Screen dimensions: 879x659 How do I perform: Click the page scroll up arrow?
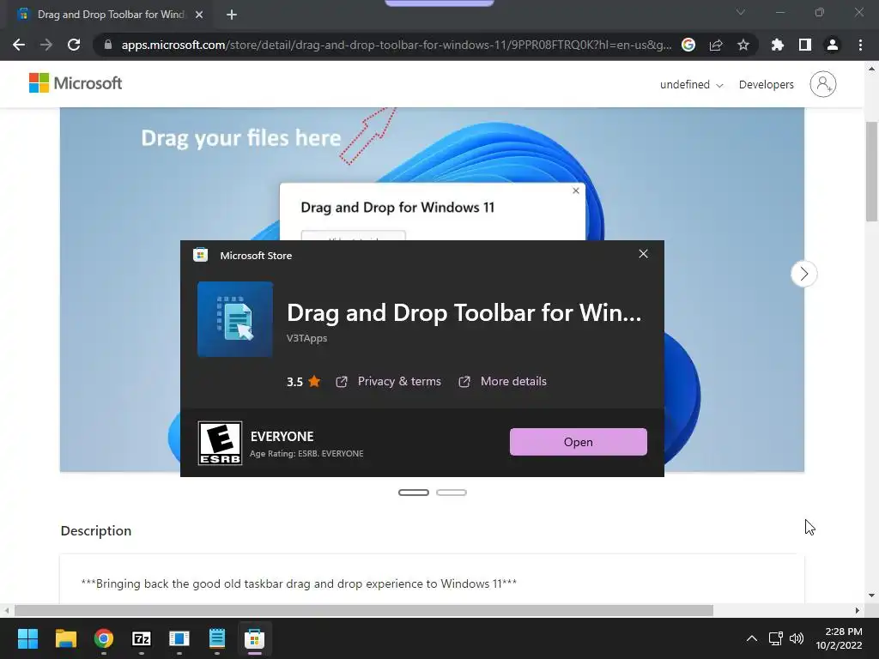pos(871,69)
